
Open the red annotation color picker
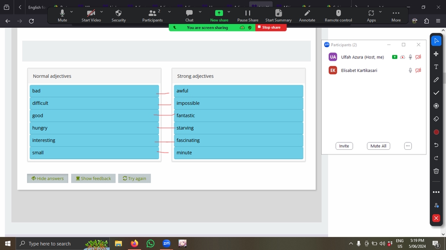[436, 132]
